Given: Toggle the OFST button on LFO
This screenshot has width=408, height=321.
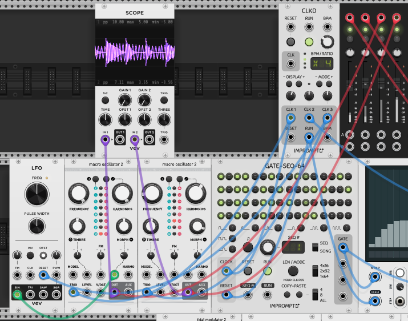Looking at the screenshot, I should coord(43,255).
